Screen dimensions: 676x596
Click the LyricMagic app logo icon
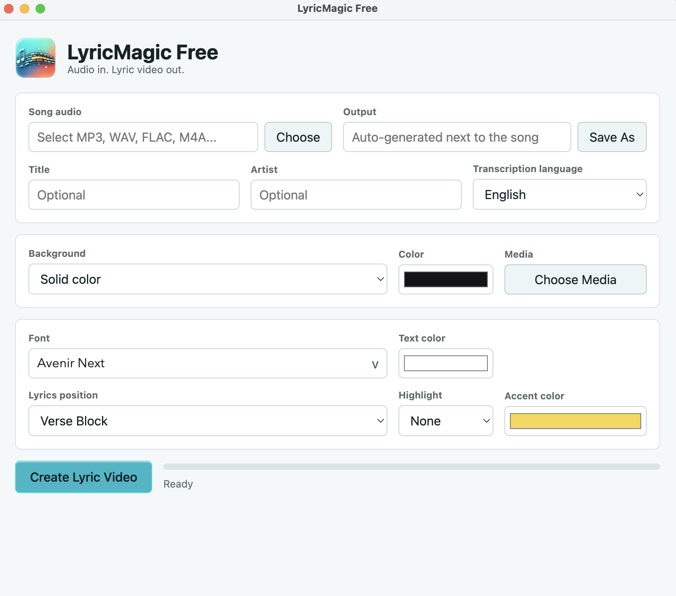(36, 58)
